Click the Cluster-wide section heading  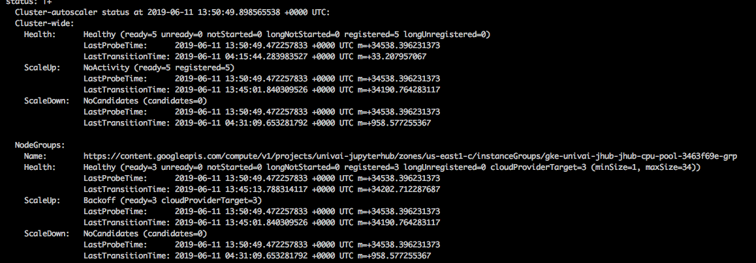[44, 23]
